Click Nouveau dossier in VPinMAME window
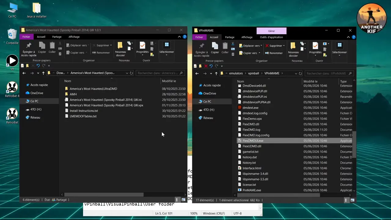Image resolution: width=391 pixels, height=220 pixels. [293, 50]
